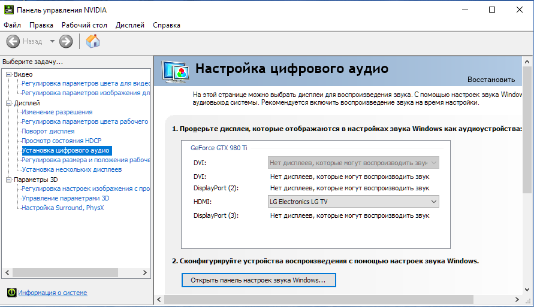Click the task tree horizontal scrollbar thumb
Screen dimensions: 534x307
click(65, 273)
